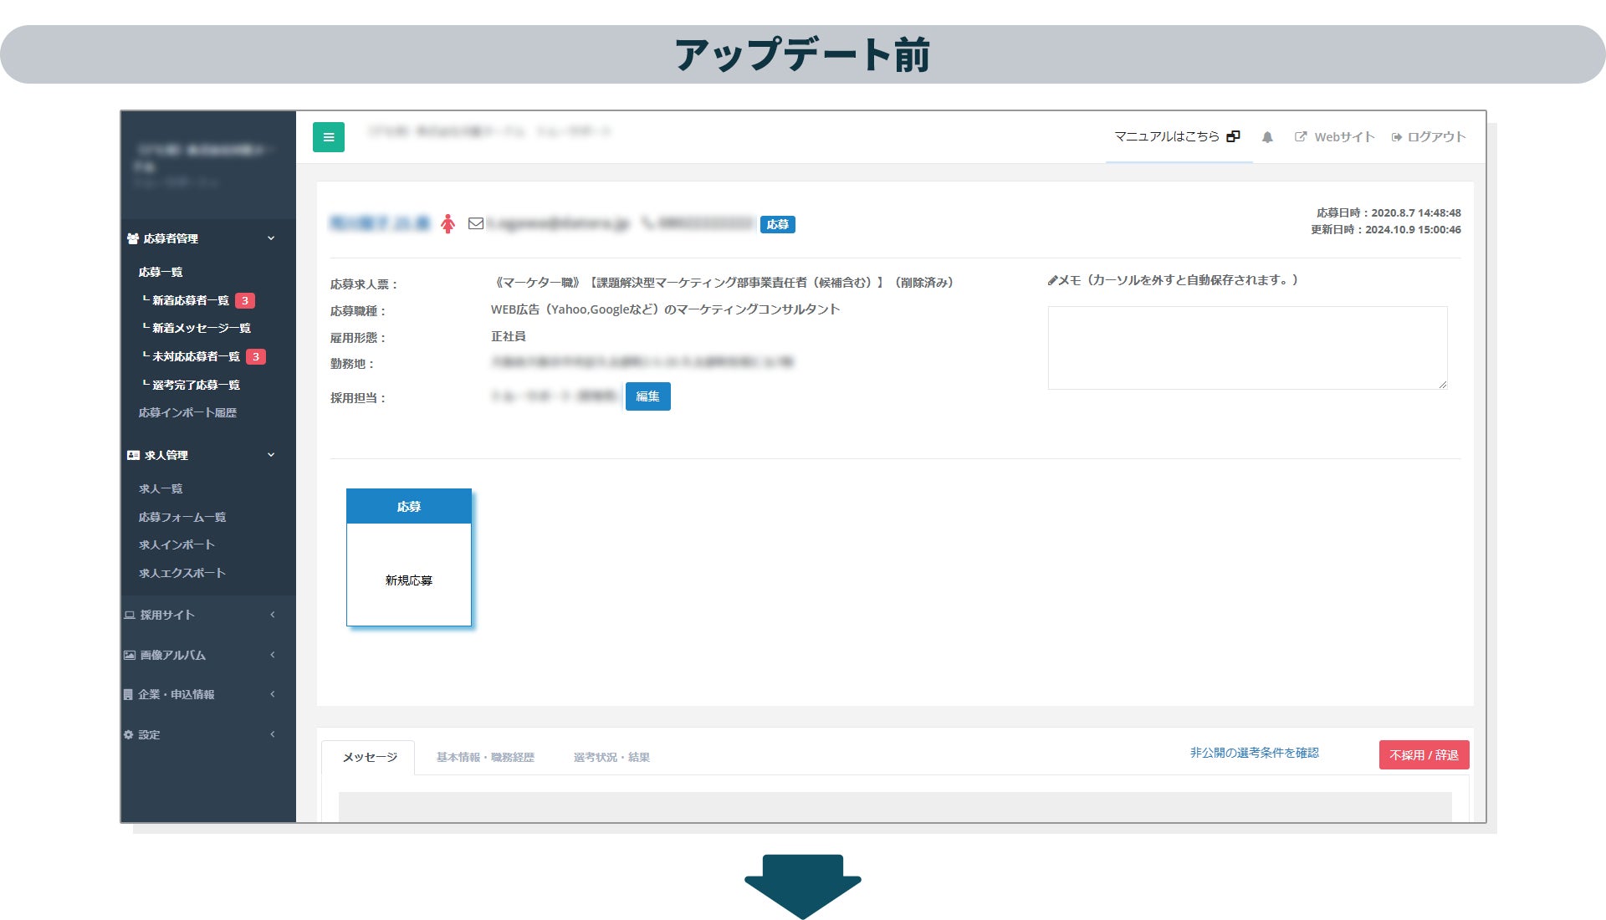Open the Webサイト external link

point(1335,137)
